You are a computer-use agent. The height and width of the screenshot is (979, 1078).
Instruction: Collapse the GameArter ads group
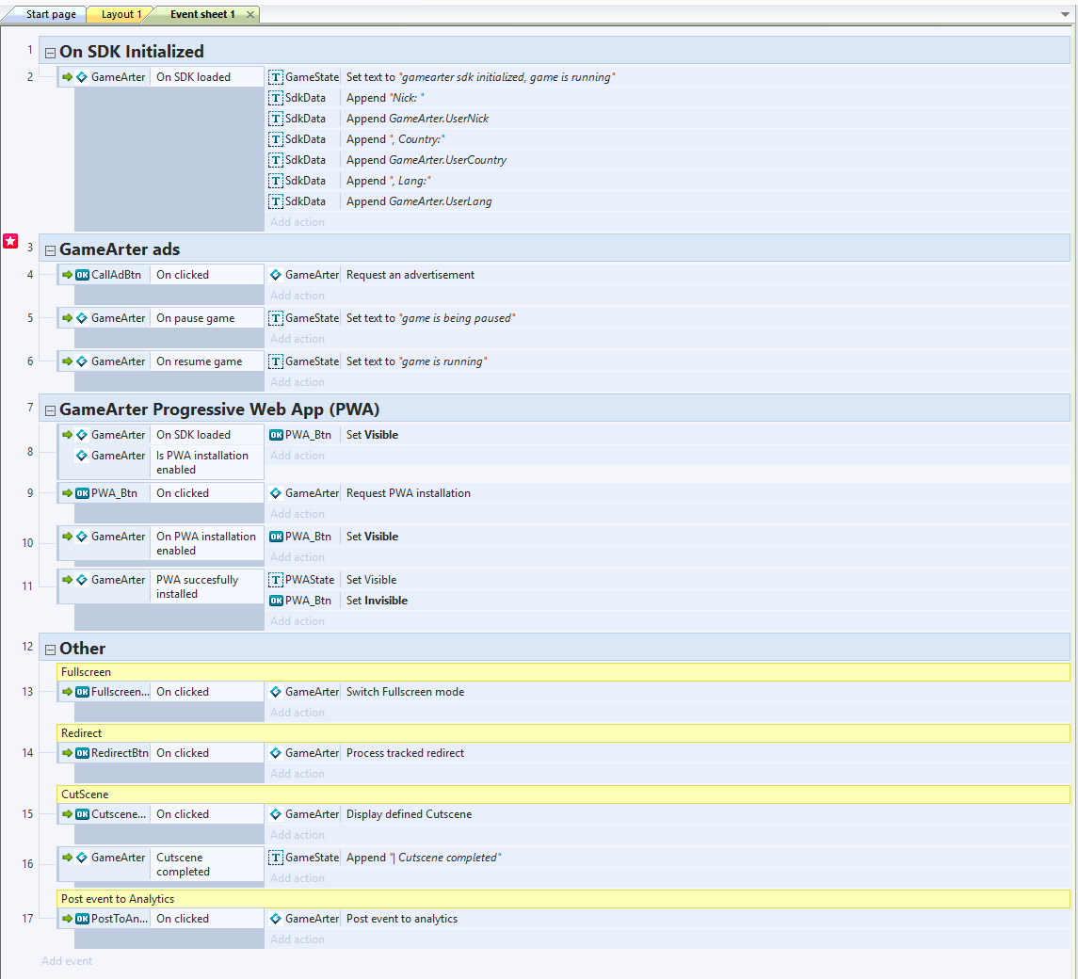tap(49, 249)
